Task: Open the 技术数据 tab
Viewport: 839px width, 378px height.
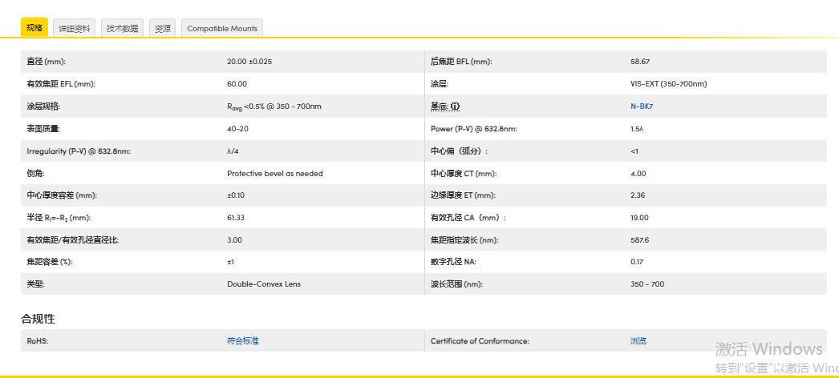Action: 122,28
